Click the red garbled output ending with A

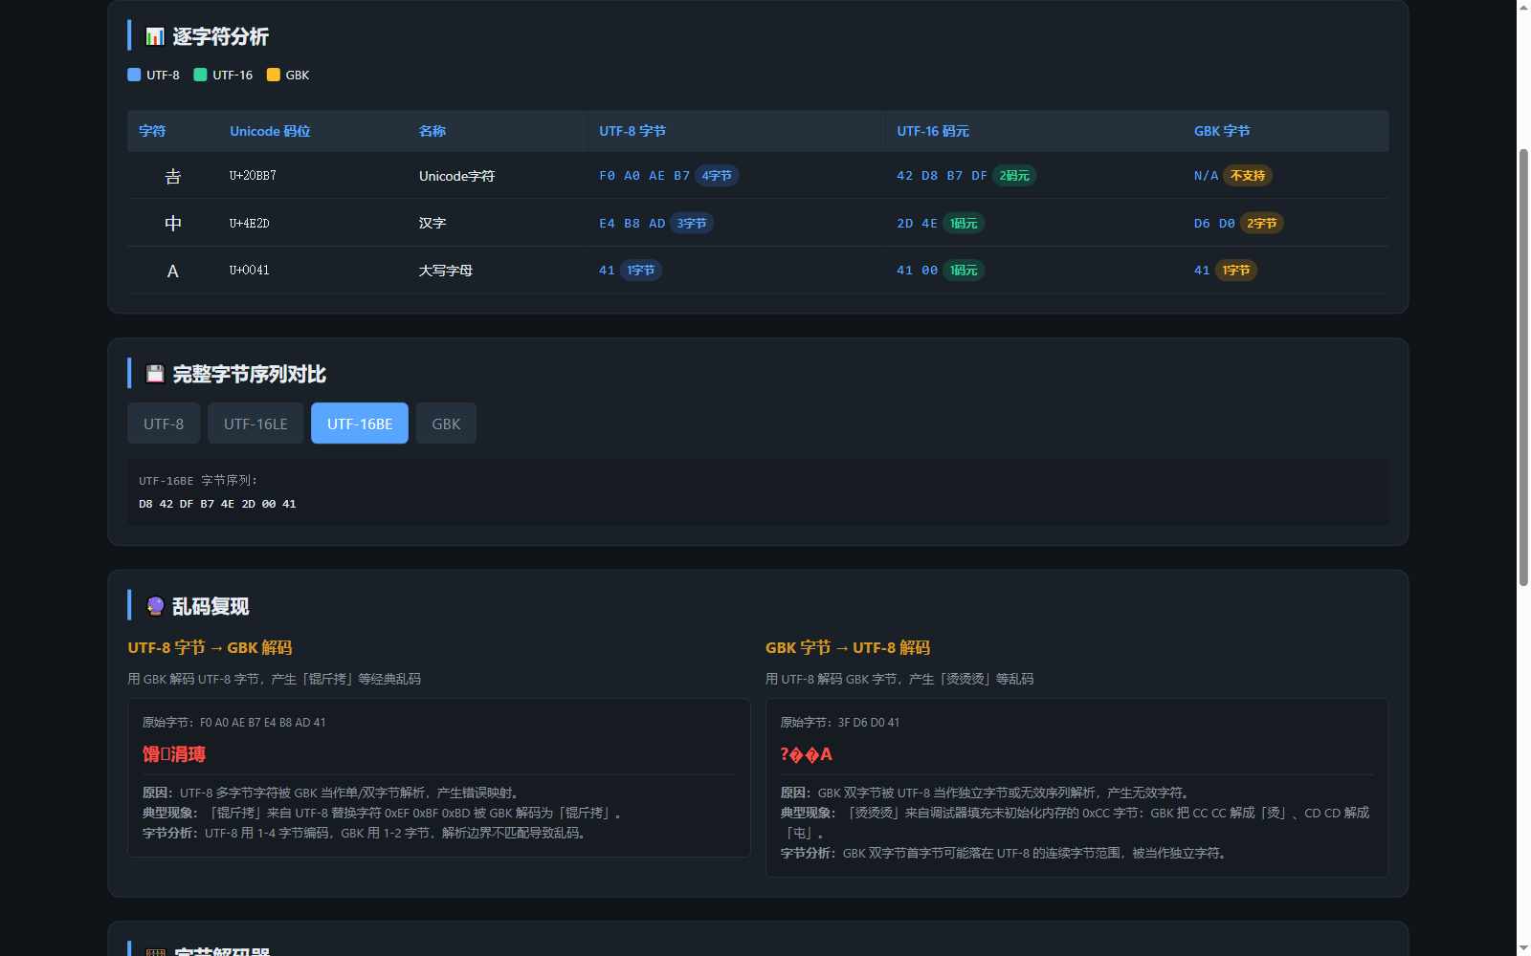807,754
